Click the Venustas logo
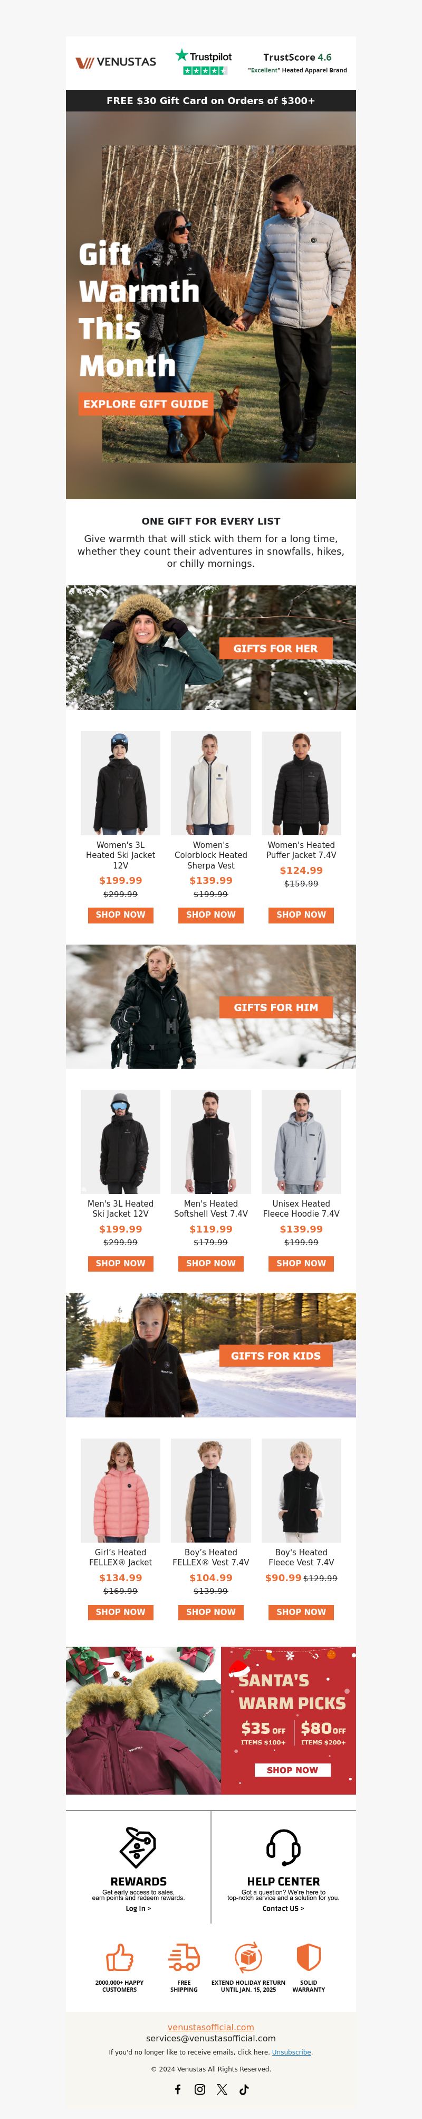 pyautogui.click(x=116, y=62)
